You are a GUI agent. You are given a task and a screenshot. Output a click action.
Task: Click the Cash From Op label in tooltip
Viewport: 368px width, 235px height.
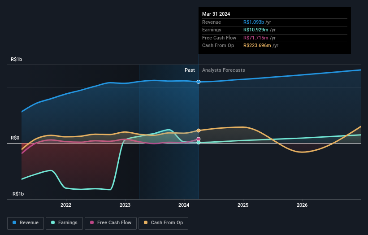pyautogui.click(x=218, y=46)
